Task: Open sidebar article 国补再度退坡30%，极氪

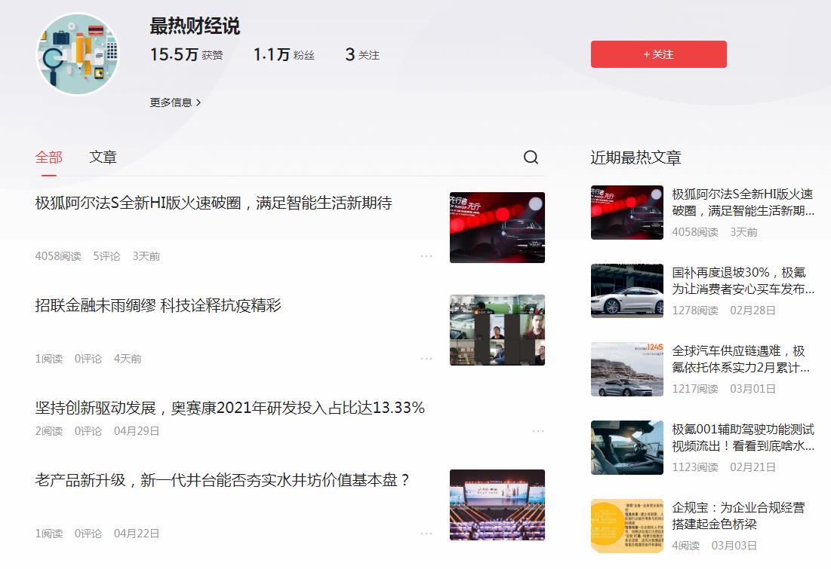Action: (x=743, y=280)
